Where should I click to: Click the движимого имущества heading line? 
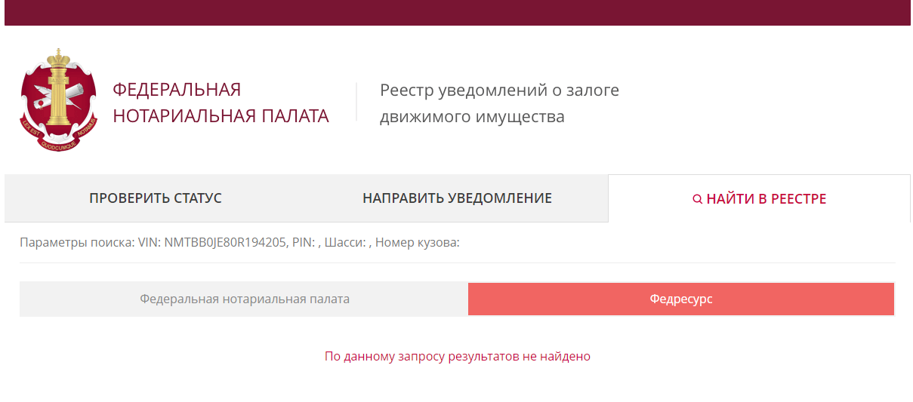tap(472, 117)
